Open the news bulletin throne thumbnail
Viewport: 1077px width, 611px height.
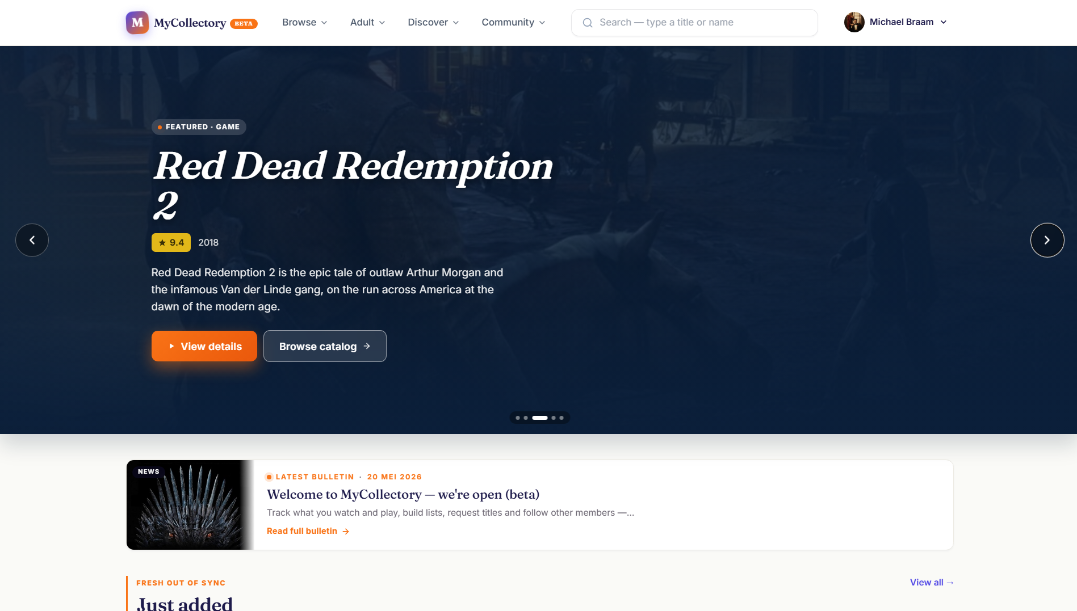tap(190, 505)
